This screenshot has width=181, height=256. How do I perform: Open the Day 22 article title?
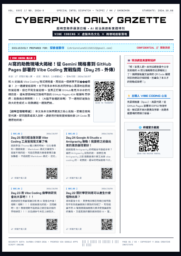coord(88,195)
